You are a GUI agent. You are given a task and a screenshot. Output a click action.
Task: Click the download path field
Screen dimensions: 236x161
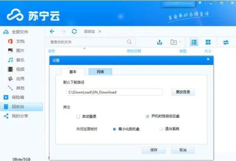point(115,92)
